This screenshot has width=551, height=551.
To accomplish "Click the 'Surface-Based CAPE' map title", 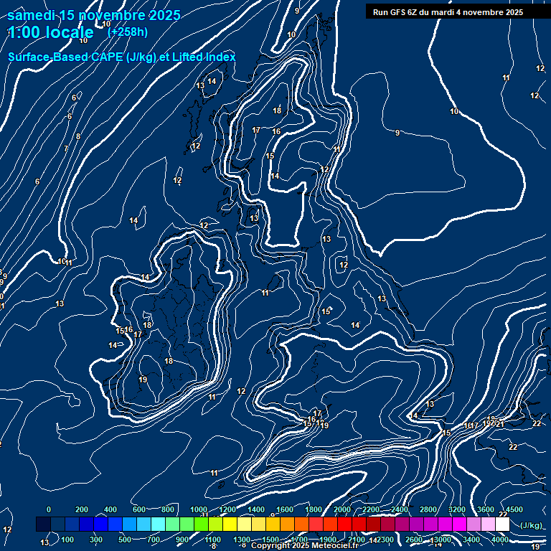I will [x=121, y=57].
